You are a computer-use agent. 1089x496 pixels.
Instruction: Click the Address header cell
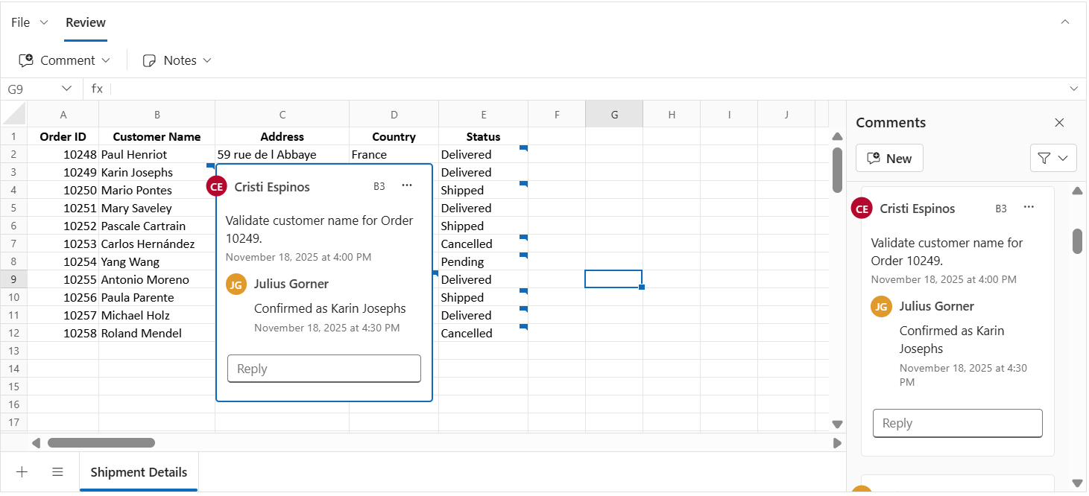[x=282, y=136]
